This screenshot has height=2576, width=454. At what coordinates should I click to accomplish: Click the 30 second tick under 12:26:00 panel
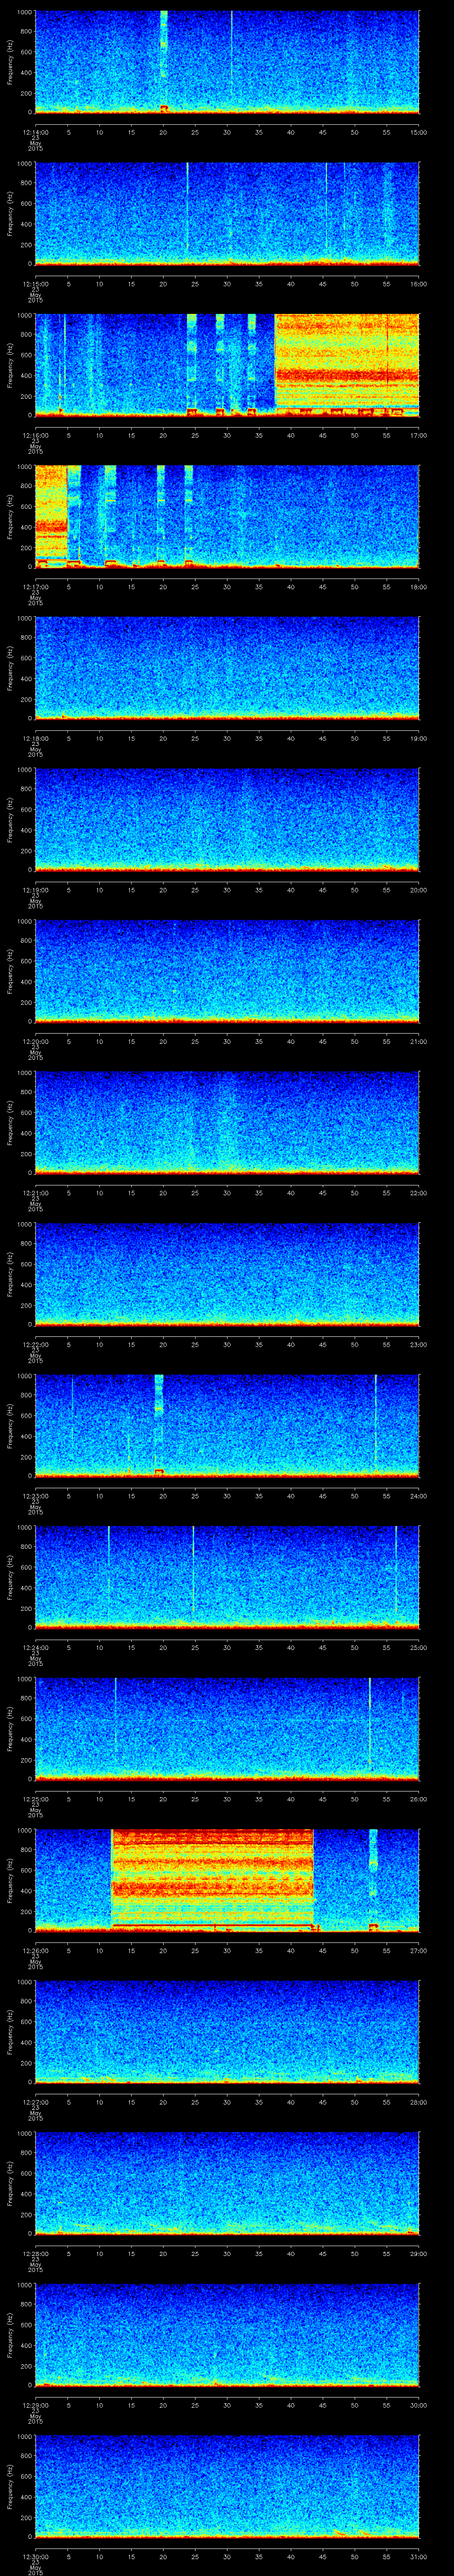227,1950
